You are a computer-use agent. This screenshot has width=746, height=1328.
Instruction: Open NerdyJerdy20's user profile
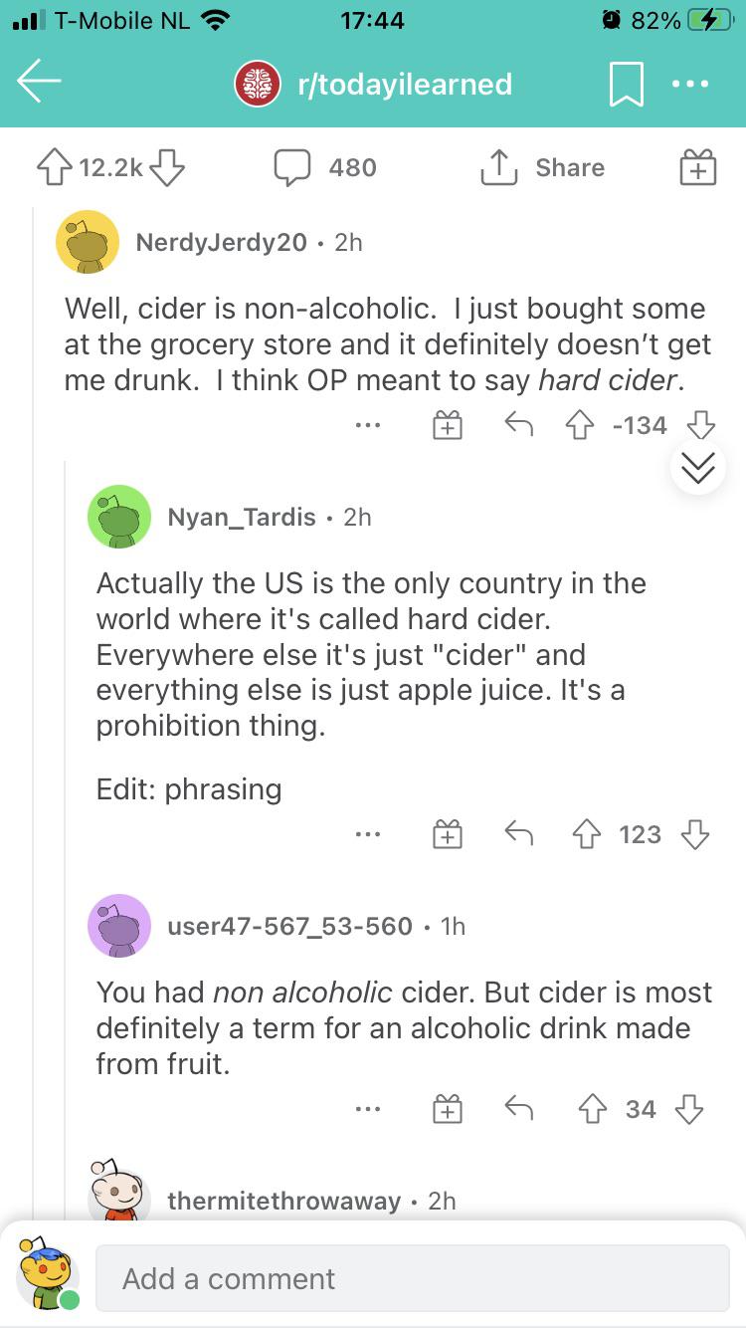pyautogui.click(x=221, y=242)
